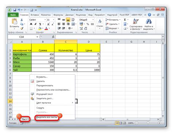Screen dimensions: 173x133
Task: Choose Защитить лист... in the context menu
Action: pos(45,98)
